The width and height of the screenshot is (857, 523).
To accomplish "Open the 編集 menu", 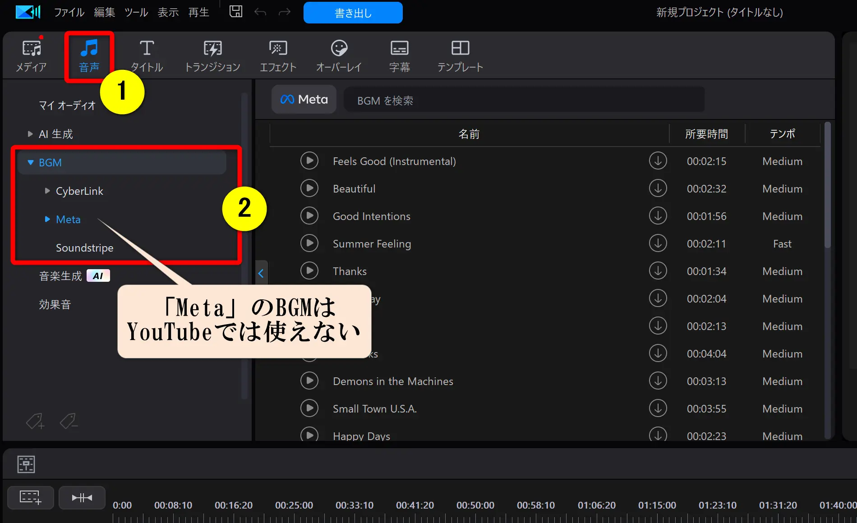I will coord(104,12).
